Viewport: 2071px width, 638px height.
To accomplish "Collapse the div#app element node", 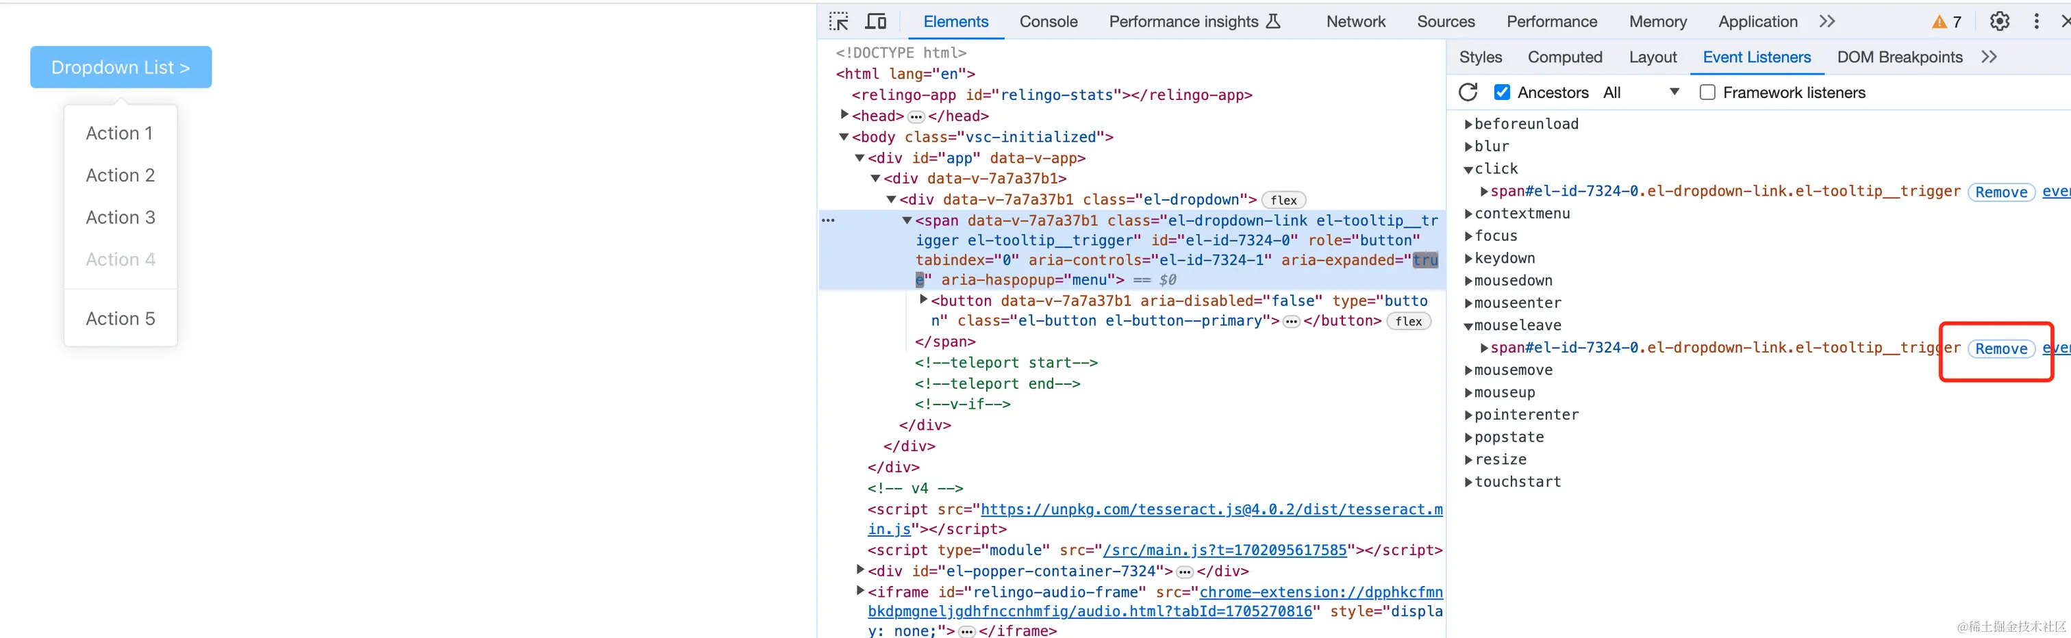I will (860, 157).
